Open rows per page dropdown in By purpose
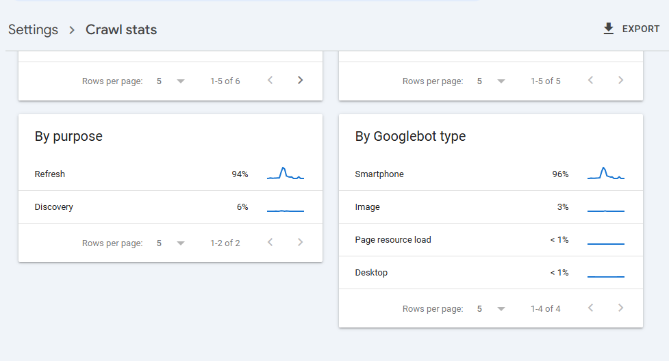669x361 pixels. pos(170,243)
